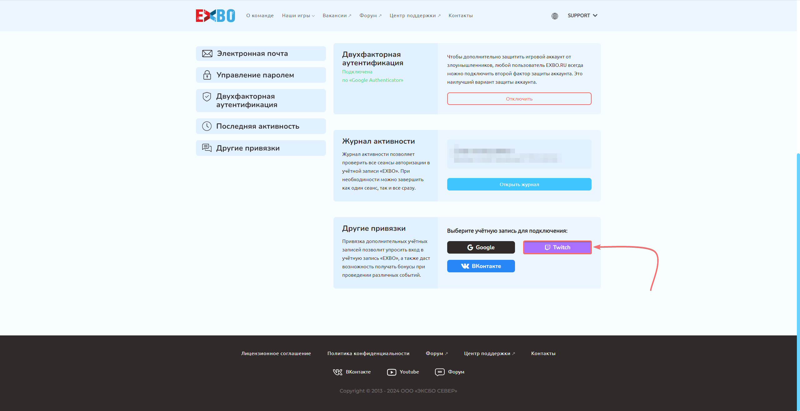
Task: Disable two-factor authentication
Action: 519,99
